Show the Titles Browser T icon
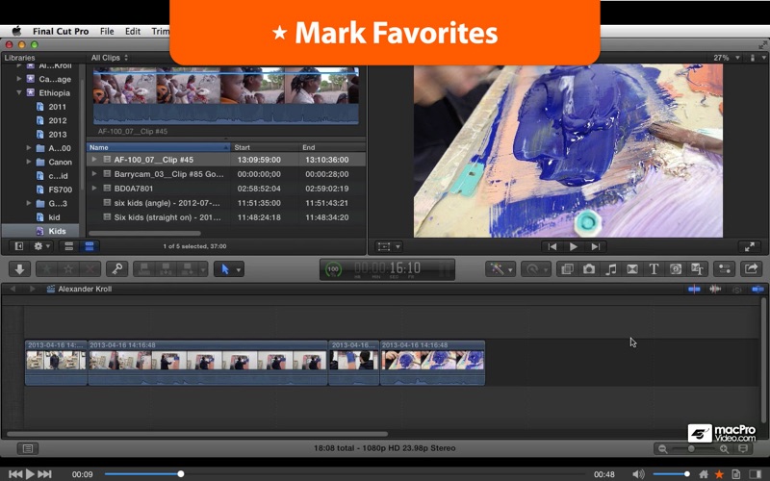This screenshot has width=770, height=481. tap(654, 269)
